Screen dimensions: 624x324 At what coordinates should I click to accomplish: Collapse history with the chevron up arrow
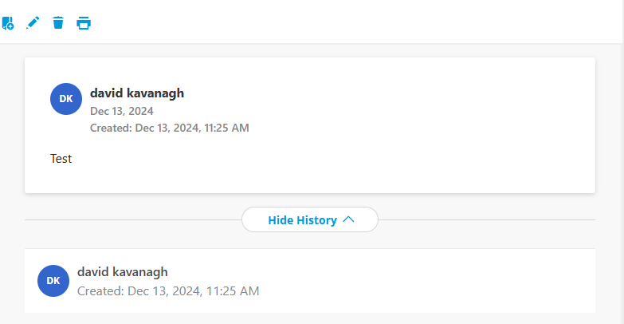[348, 219]
